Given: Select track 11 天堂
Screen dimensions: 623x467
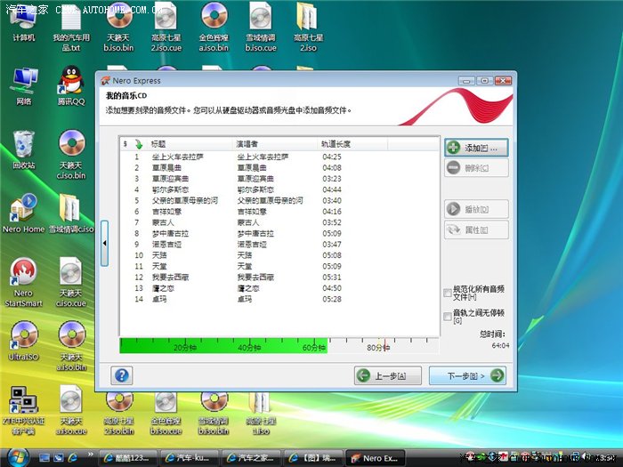Looking at the screenshot, I should pyautogui.click(x=278, y=266).
